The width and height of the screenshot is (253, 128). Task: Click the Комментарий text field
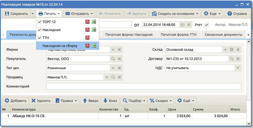click(144, 86)
